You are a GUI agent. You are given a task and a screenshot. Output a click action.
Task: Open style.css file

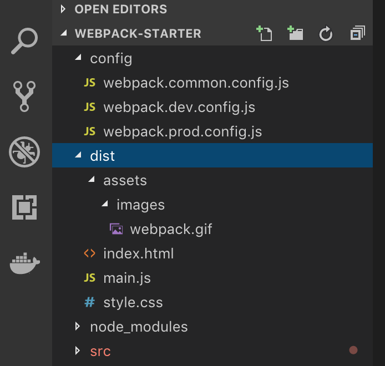(133, 303)
